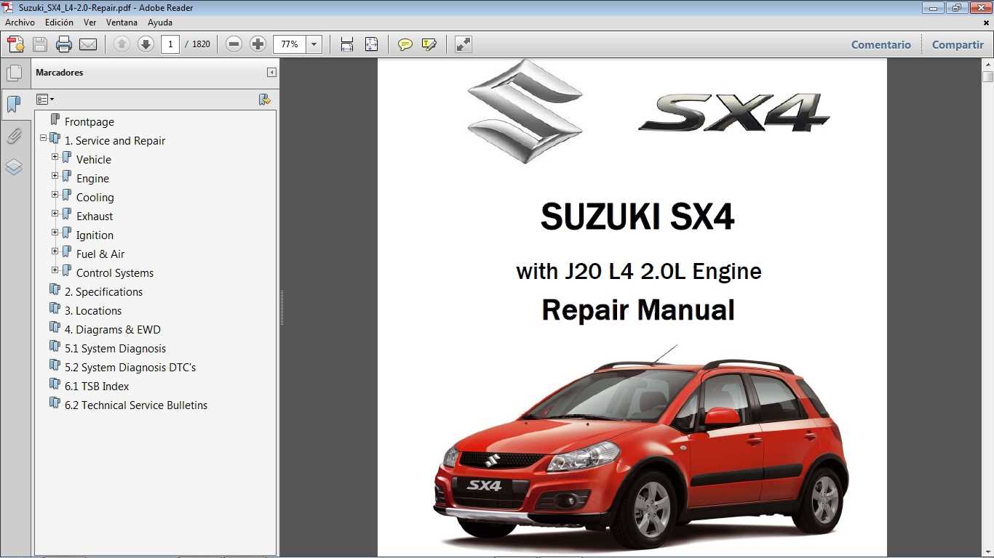Viewport: 994px width, 558px height.
Task: Collapse the 1. Service and Repair node
Action: [x=44, y=138]
